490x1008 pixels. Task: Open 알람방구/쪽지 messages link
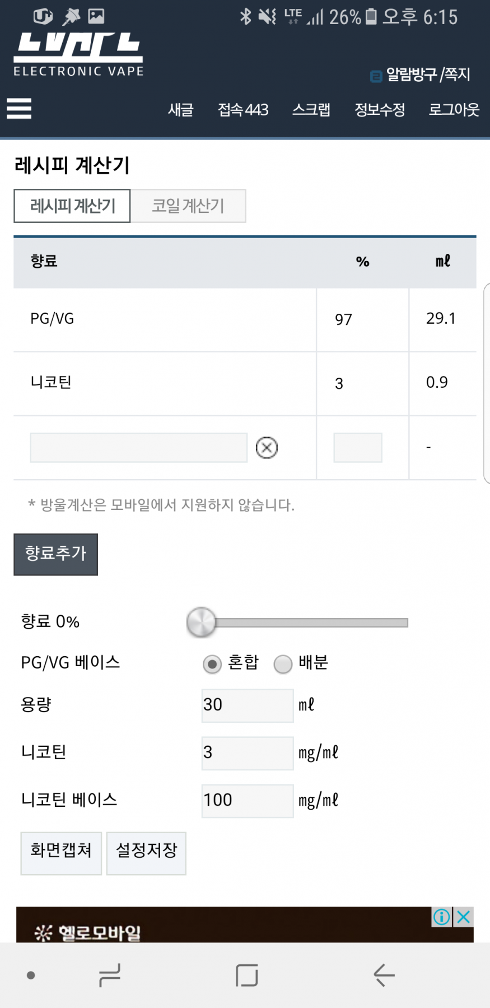tap(421, 75)
